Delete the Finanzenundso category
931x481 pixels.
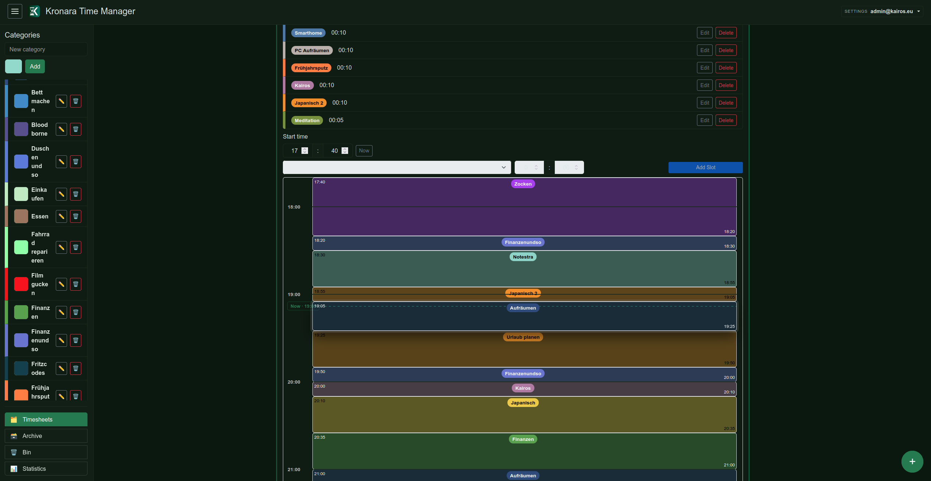coord(75,340)
